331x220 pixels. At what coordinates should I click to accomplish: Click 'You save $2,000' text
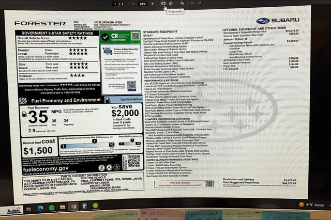pos(125,111)
